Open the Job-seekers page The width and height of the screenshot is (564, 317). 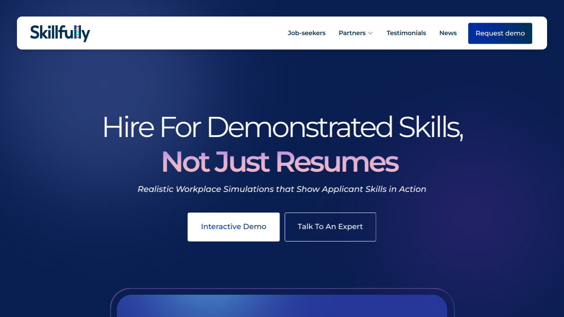tap(306, 33)
